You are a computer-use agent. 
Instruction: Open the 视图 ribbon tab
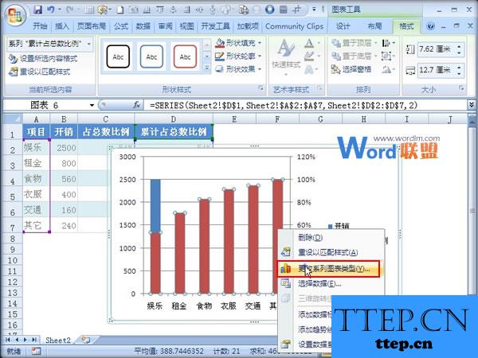tap(187, 26)
